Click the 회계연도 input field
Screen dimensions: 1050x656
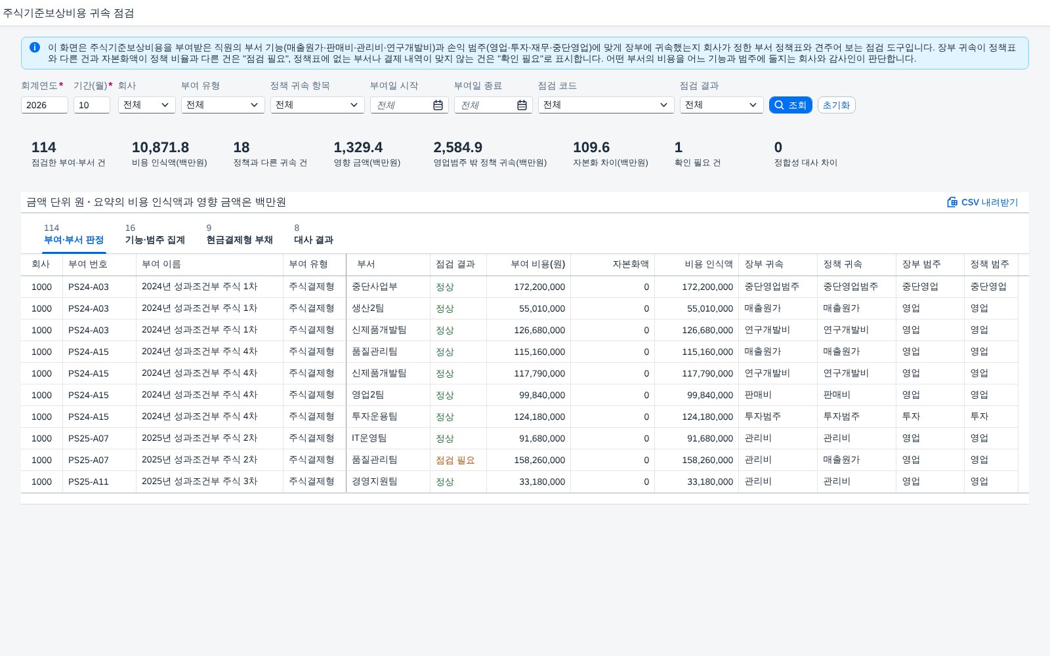pyautogui.click(x=45, y=105)
